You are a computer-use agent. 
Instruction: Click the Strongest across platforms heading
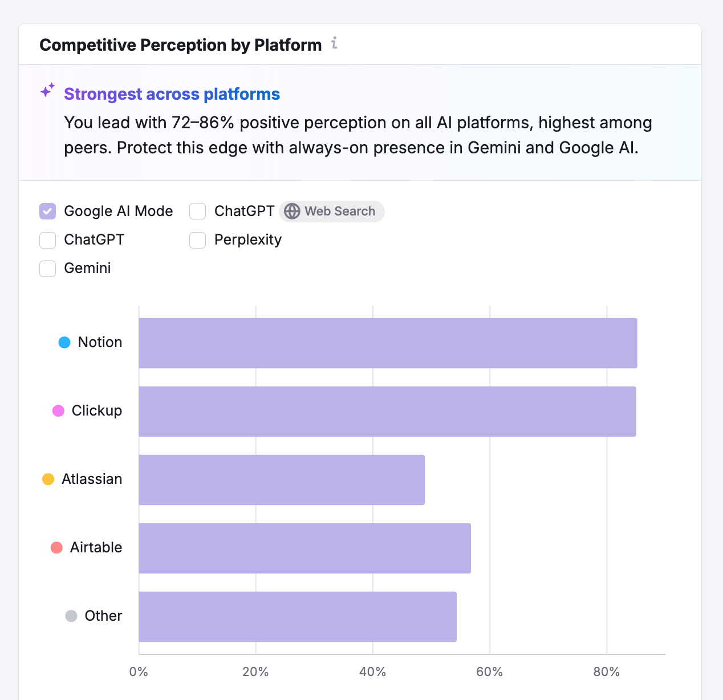[172, 94]
